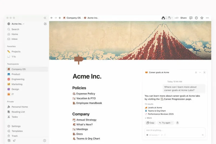Open the Annual Strategy page link
The image size is (216, 144).
coord(85,120)
